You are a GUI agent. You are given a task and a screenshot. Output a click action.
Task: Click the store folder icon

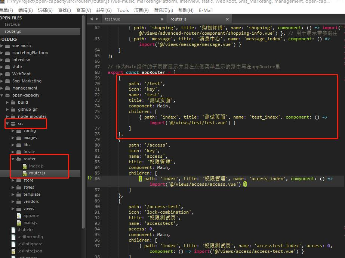(x=19, y=180)
